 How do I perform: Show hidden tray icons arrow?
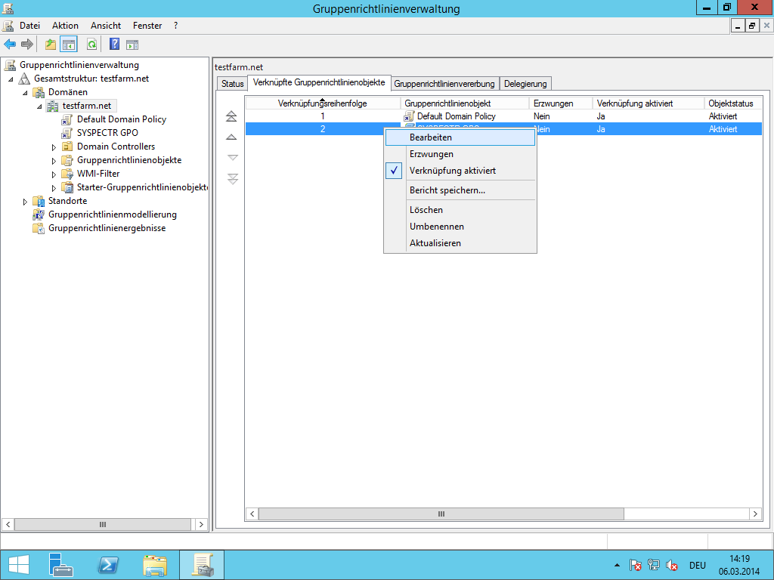(x=617, y=565)
